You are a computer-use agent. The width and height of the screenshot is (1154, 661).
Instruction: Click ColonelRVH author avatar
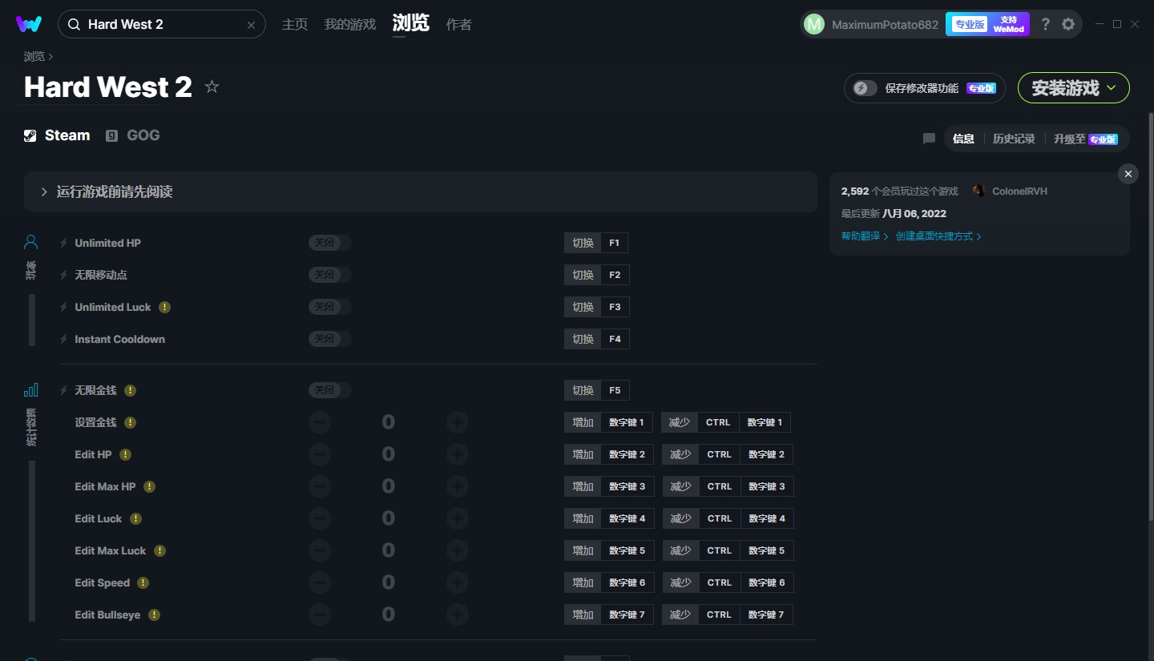tap(978, 191)
